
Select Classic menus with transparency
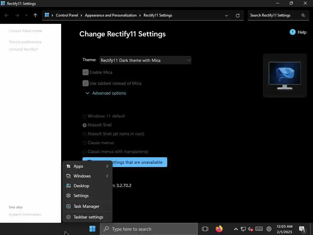click(84, 152)
